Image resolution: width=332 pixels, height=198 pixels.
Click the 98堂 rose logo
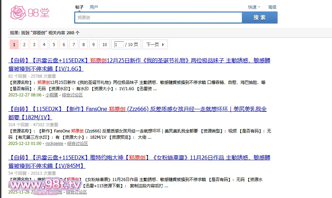coord(30,13)
